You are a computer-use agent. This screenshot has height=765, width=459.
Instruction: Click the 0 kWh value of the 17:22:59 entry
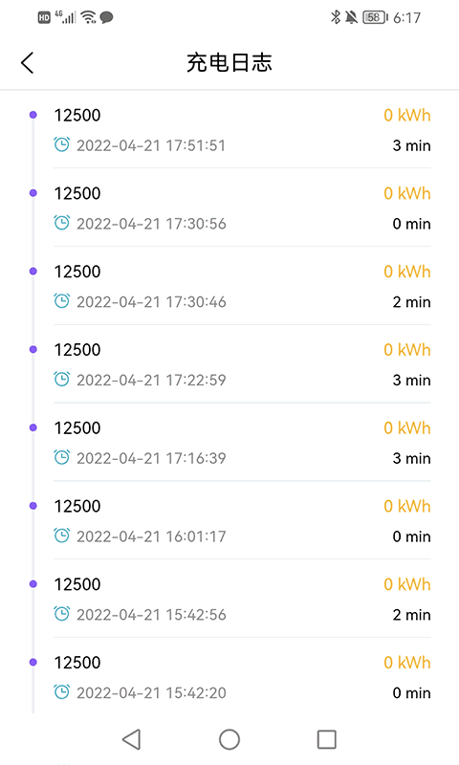(407, 350)
